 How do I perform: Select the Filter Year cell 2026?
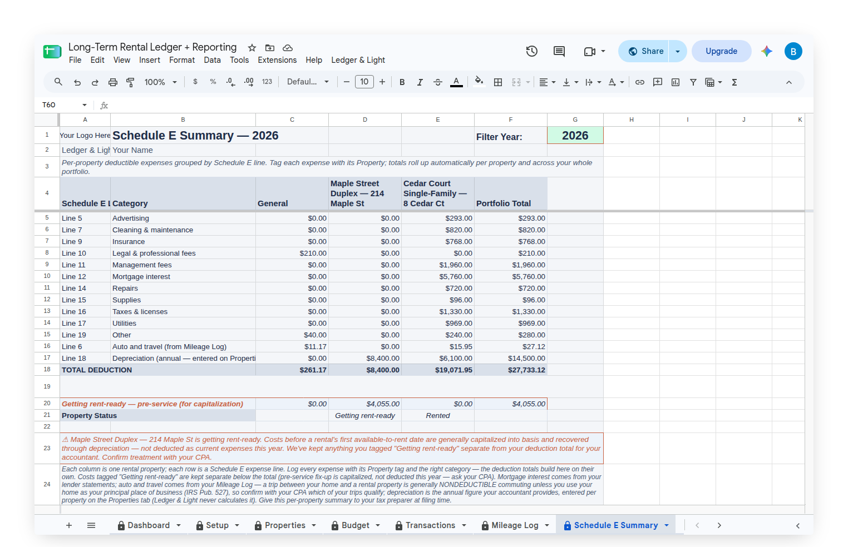[575, 136]
